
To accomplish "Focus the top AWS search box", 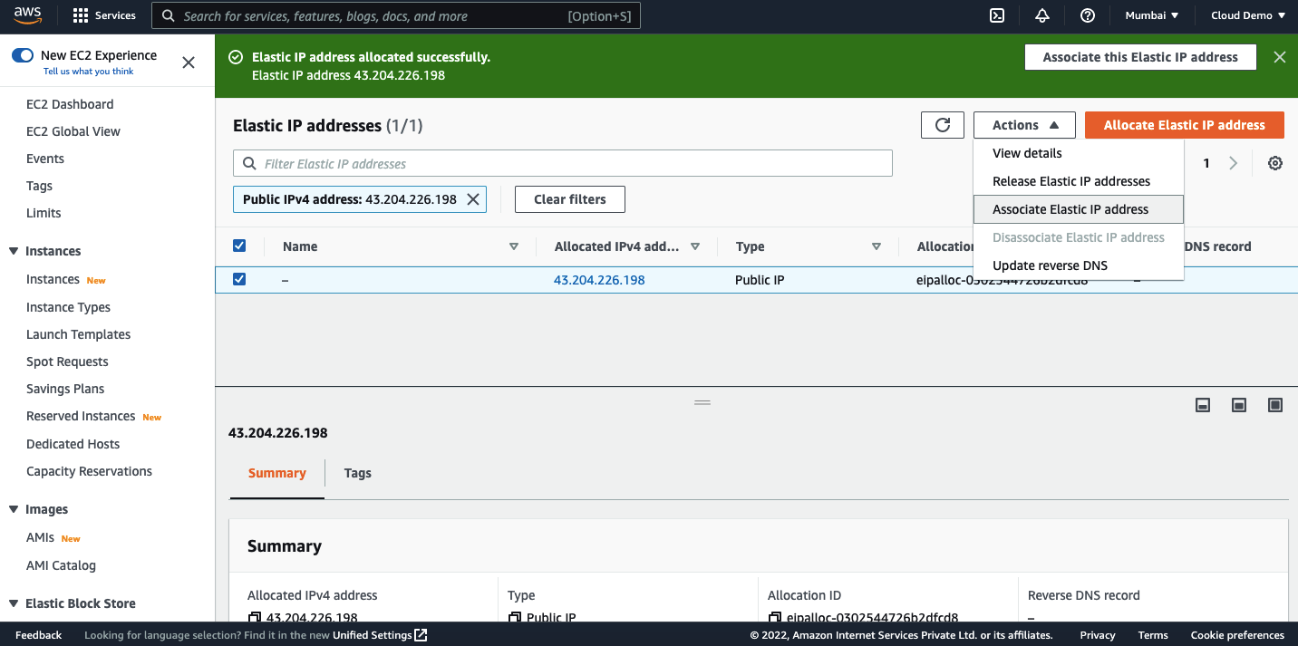I will pos(395,15).
